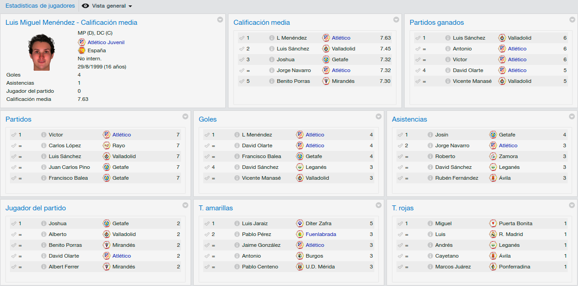Select Andrés row in T. rojas

click(x=482, y=245)
